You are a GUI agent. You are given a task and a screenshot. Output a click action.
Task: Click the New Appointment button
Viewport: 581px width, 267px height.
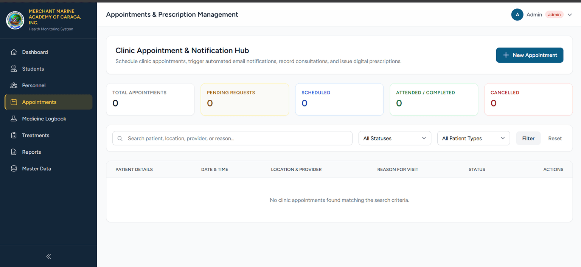point(530,55)
